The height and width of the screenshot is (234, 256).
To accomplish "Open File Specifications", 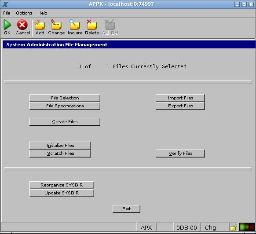I will pyautogui.click(x=65, y=106).
